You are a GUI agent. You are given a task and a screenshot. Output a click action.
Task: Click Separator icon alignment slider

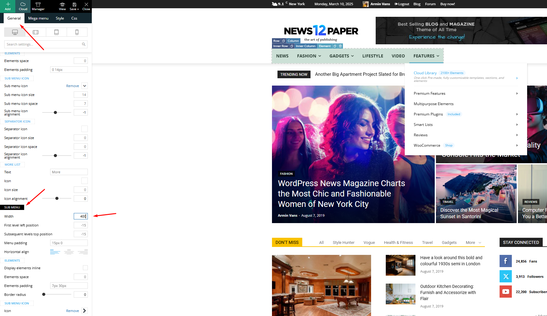57,156
